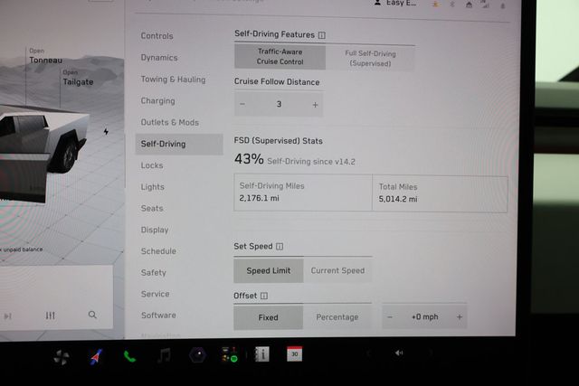Tap the Self-Driving Miles 2,176.1 mi box

click(303, 193)
